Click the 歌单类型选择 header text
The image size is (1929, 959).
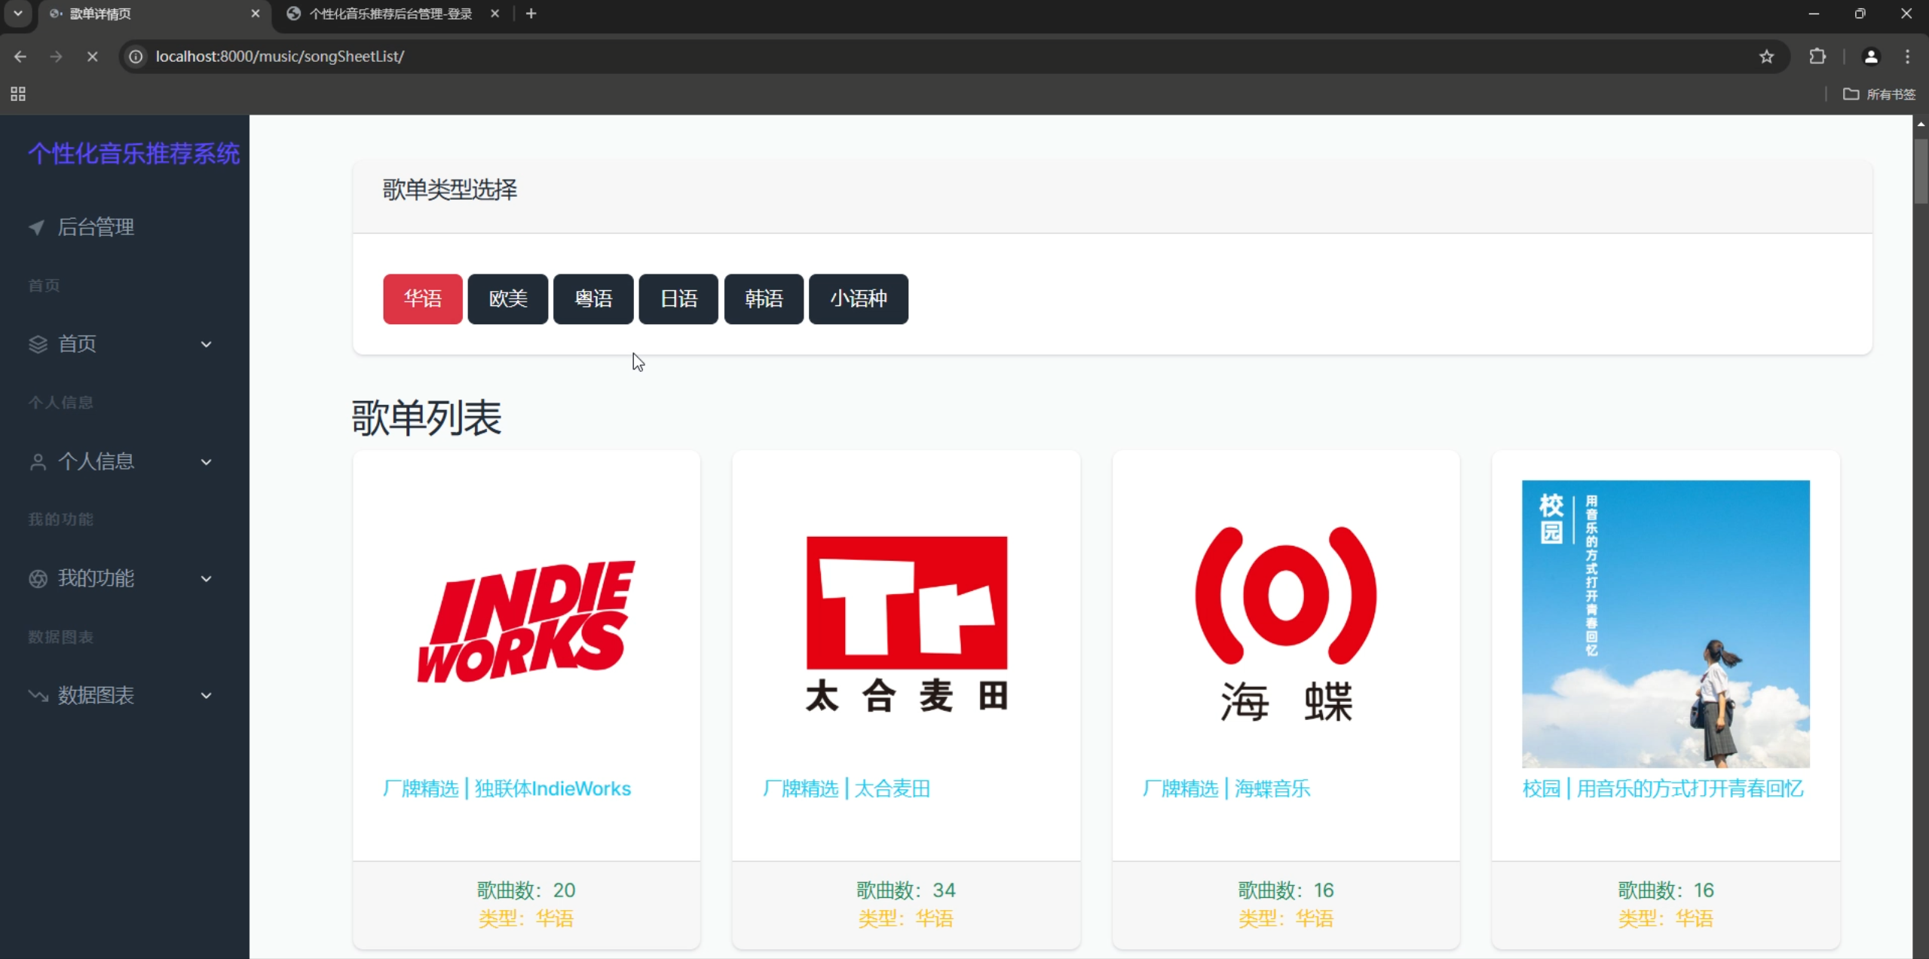(450, 190)
